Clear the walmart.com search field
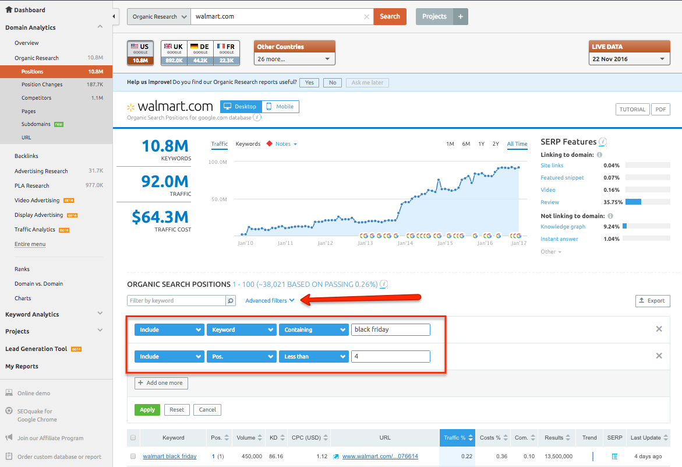682x467 pixels. pyautogui.click(x=366, y=17)
